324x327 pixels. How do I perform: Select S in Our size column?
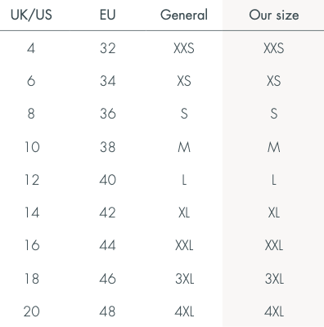tap(274, 114)
